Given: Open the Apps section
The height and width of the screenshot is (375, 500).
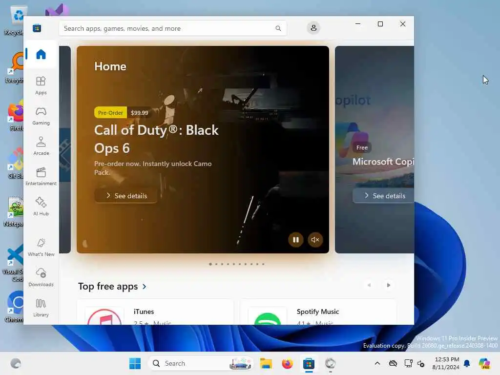Looking at the screenshot, I should pos(41,86).
